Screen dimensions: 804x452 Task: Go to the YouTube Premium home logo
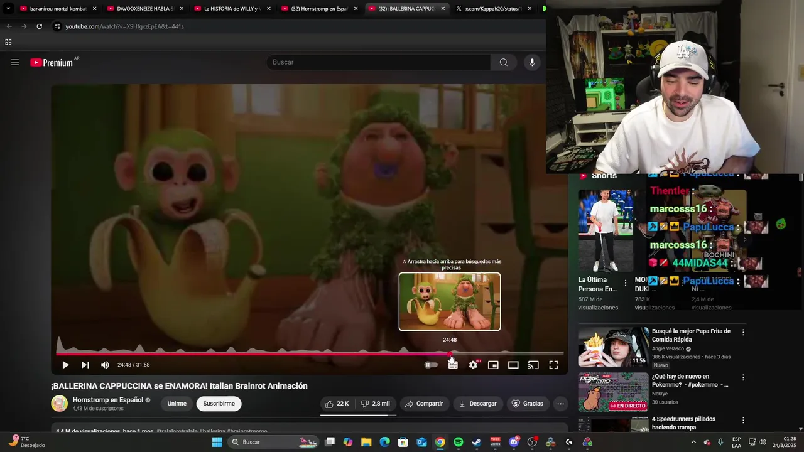coord(52,62)
